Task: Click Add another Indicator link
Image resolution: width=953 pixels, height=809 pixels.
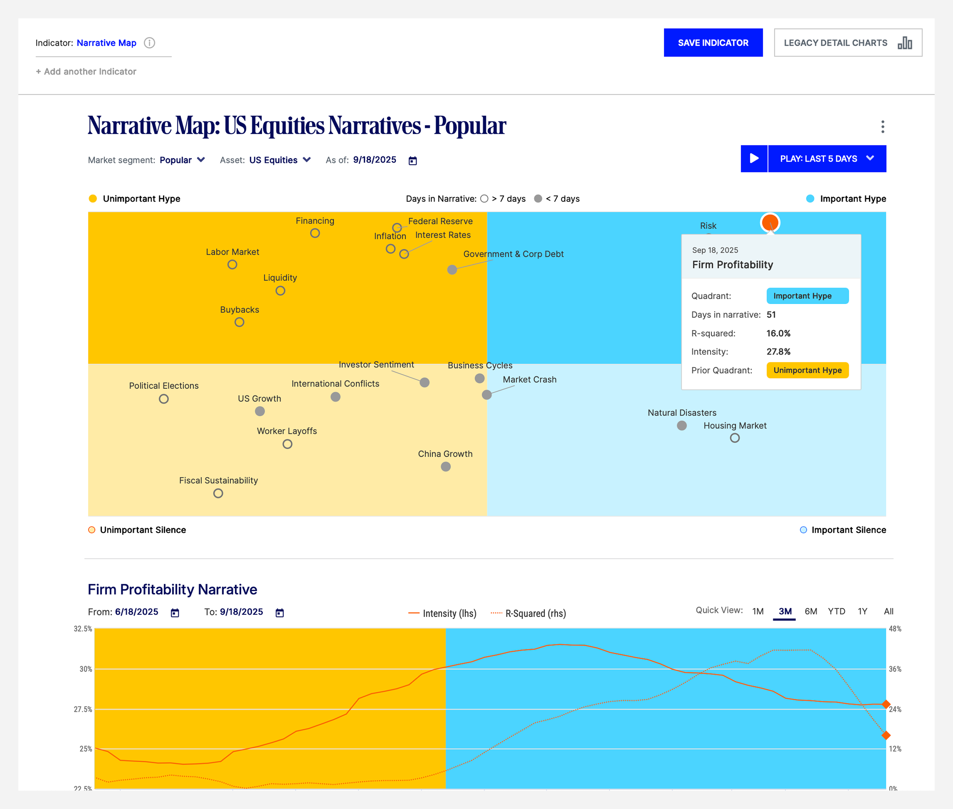Action: click(86, 71)
